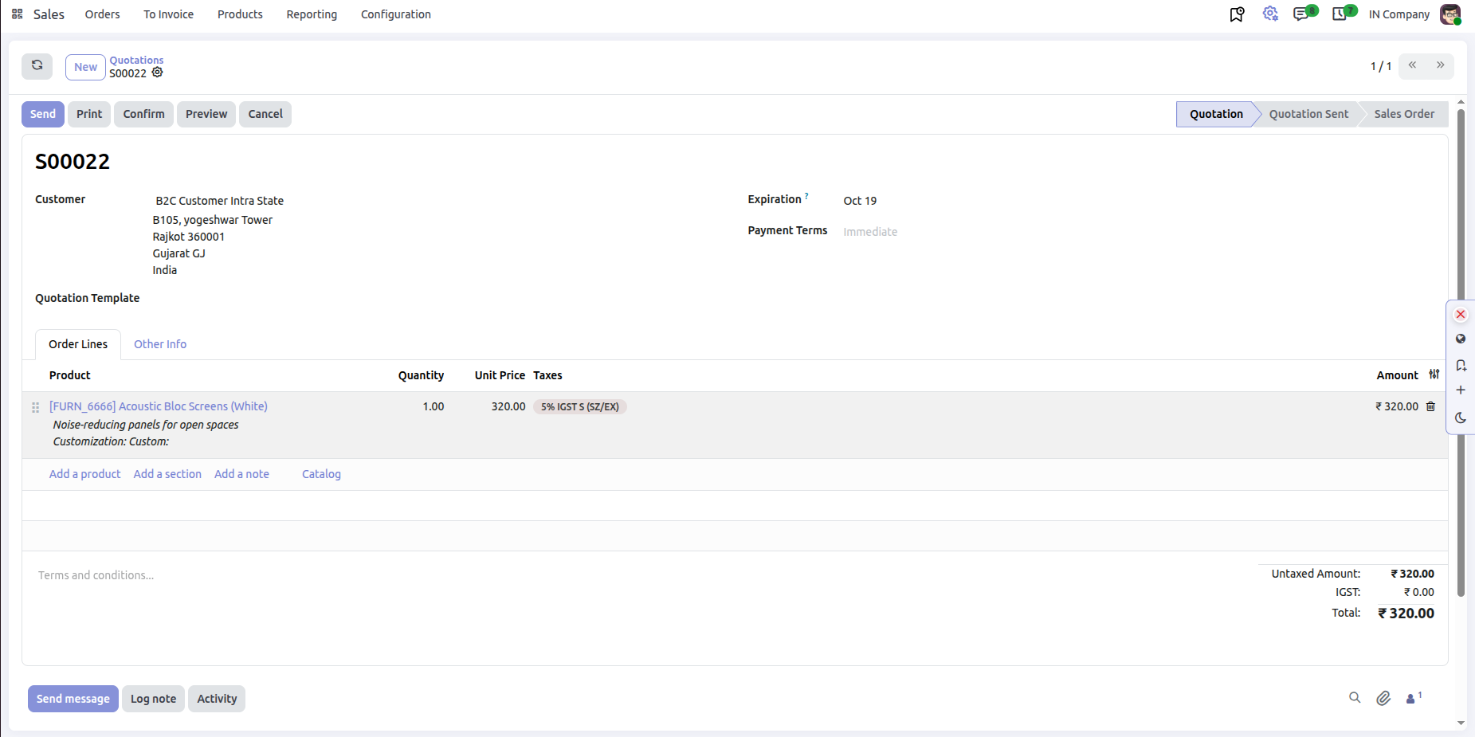This screenshot has height=737, width=1475.
Task: Click the add bookmark icon in side panel
Action: 1461,365
